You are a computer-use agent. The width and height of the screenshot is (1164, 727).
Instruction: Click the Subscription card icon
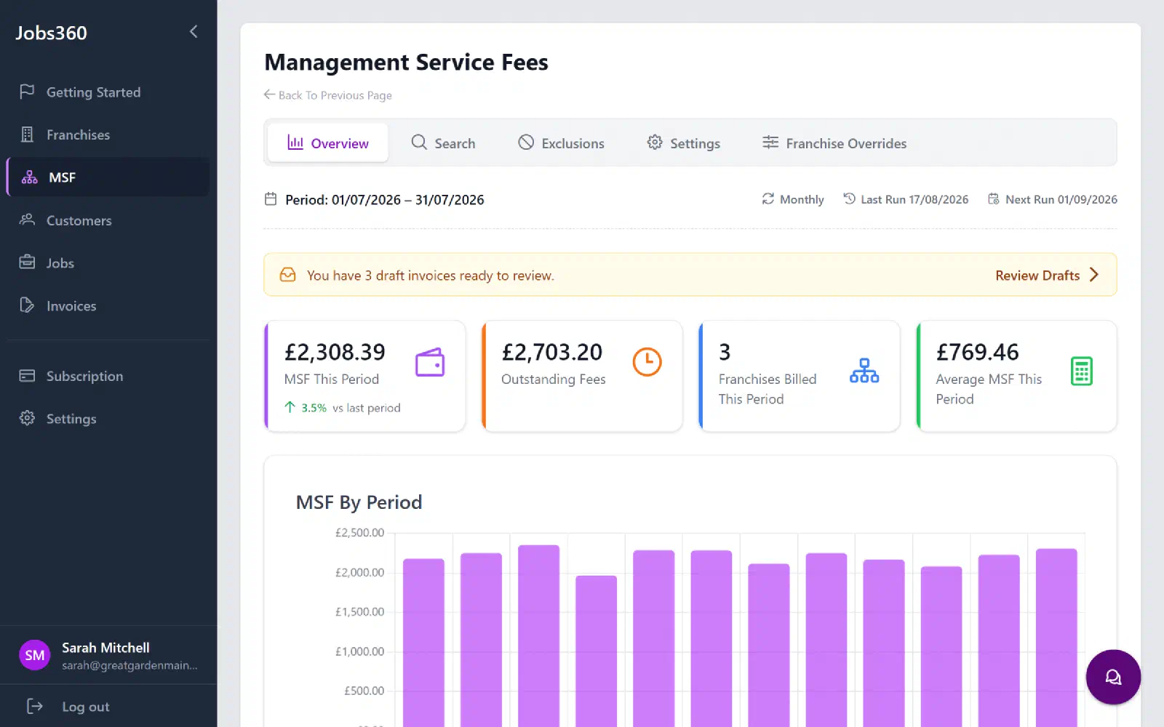27,376
